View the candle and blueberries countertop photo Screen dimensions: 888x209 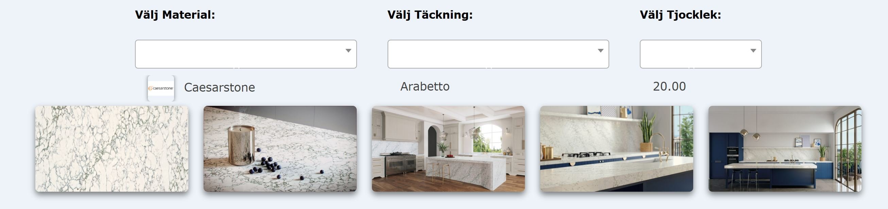pyautogui.click(x=280, y=149)
